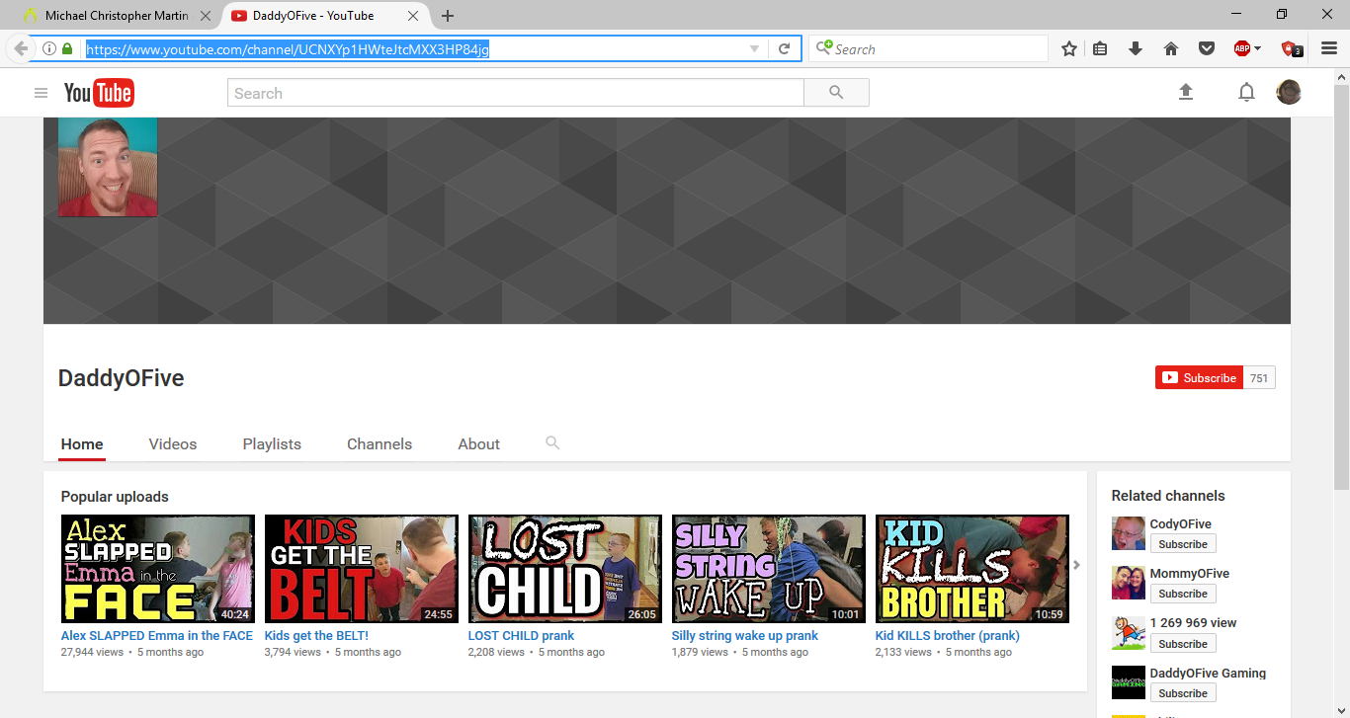Switch to Michael Christopher Martin tab
Screen dimensions: 1350x718
tap(117, 16)
